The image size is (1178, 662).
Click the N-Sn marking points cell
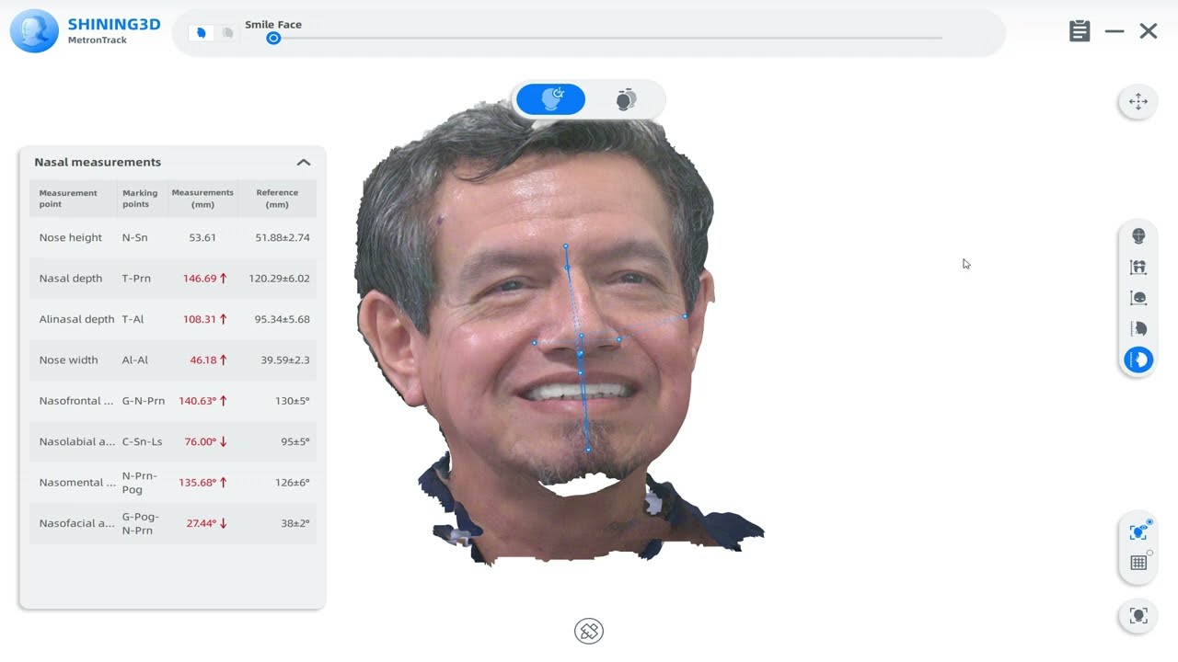pyautogui.click(x=135, y=237)
